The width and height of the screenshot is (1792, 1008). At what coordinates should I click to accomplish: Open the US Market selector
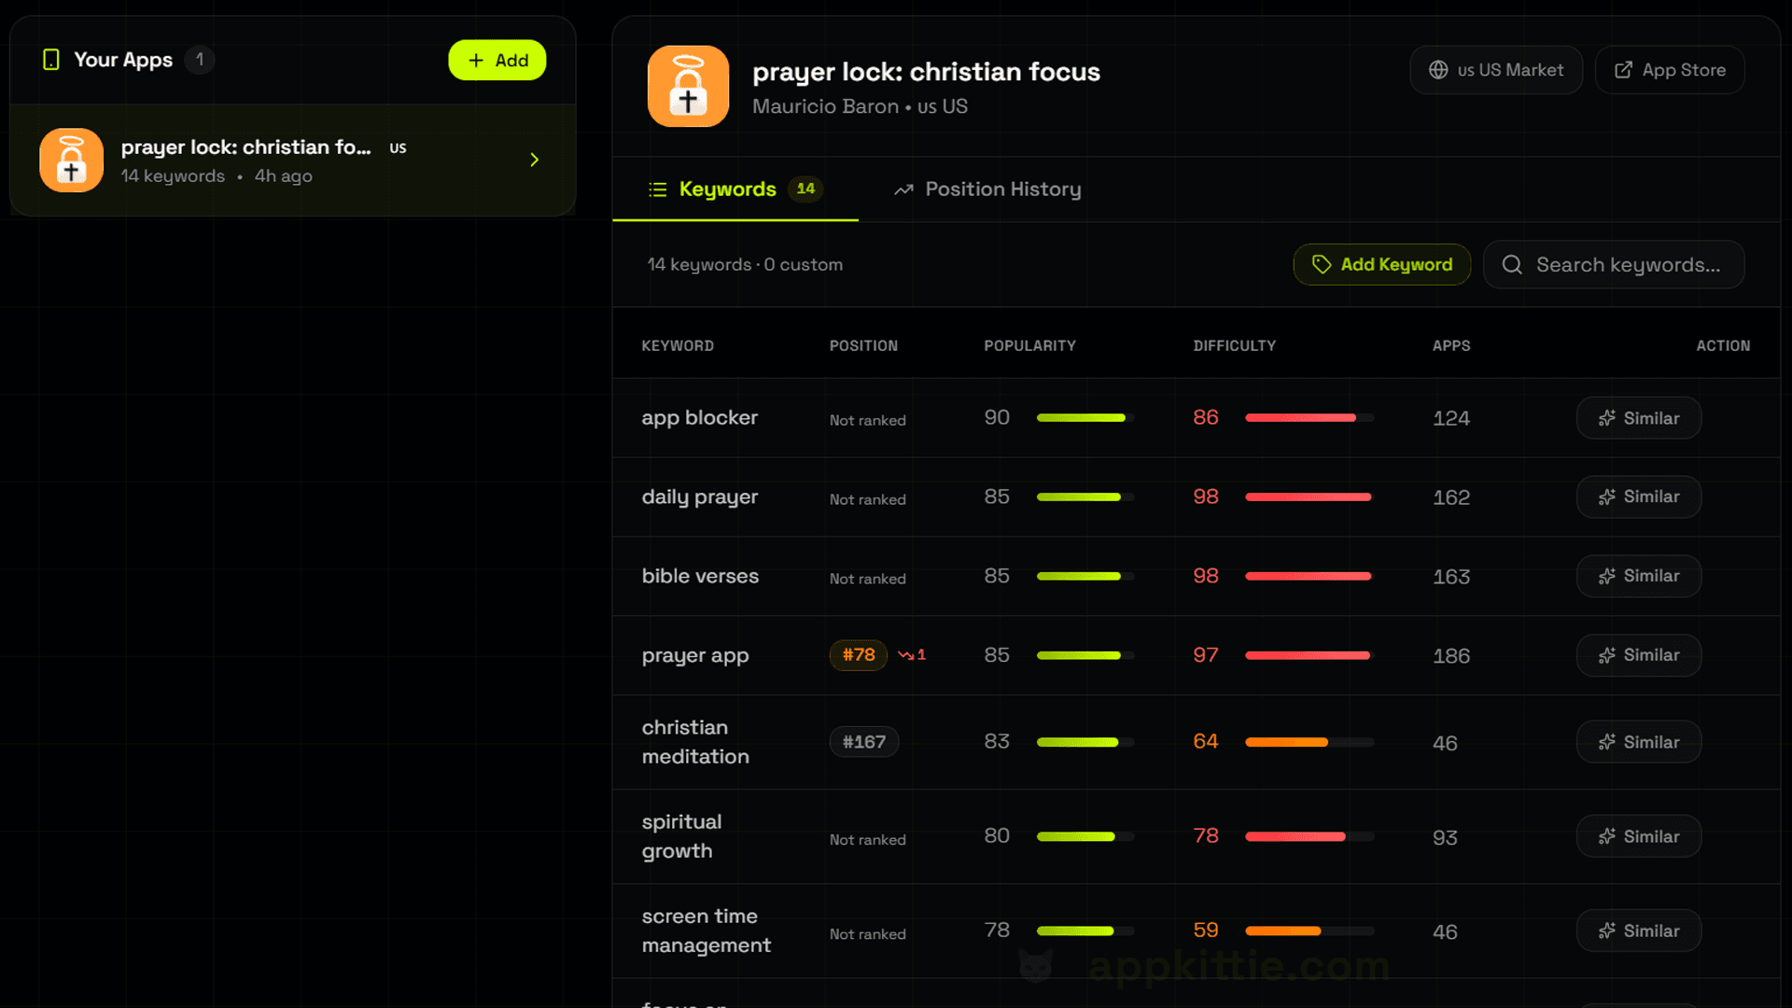tap(1495, 70)
